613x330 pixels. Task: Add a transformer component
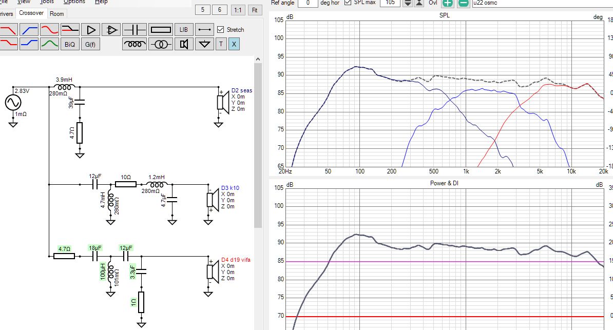pyautogui.click(x=161, y=44)
